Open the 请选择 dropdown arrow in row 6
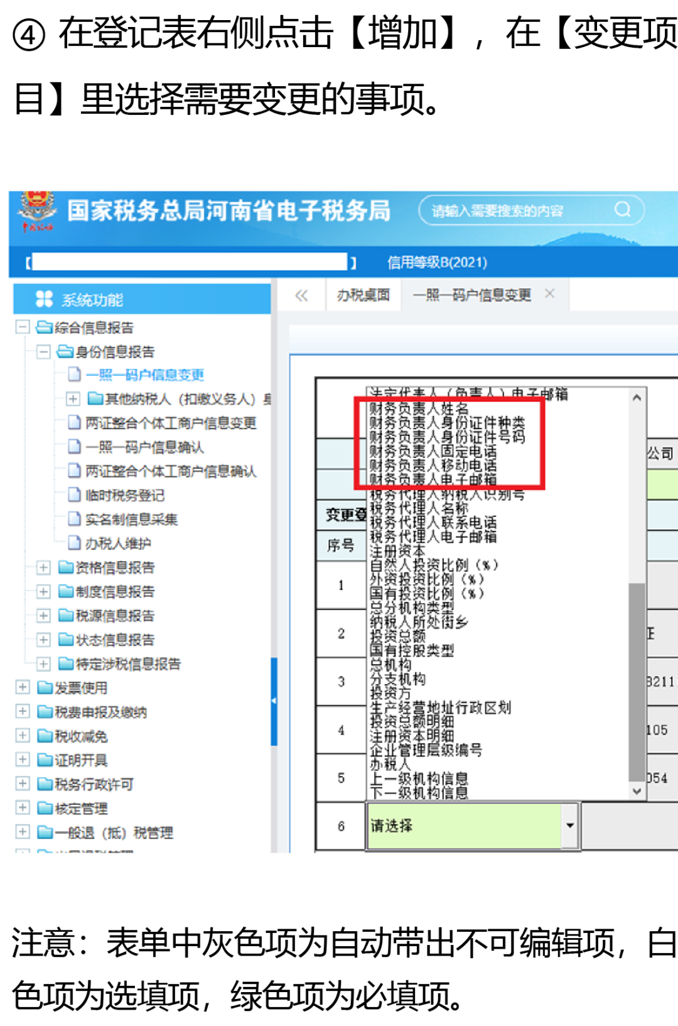This screenshot has width=678, height=1026. tap(570, 826)
